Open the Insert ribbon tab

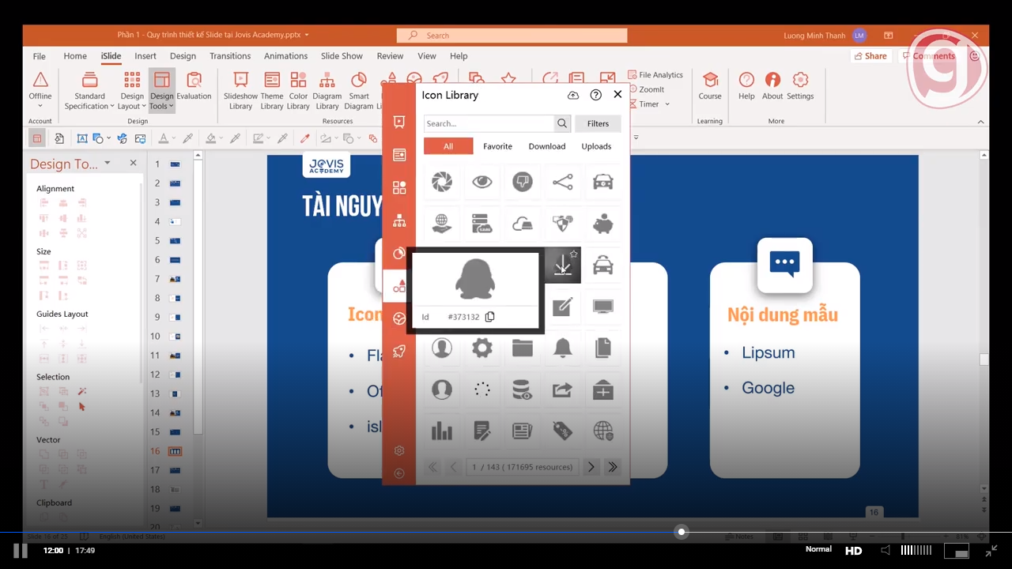coord(145,56)
